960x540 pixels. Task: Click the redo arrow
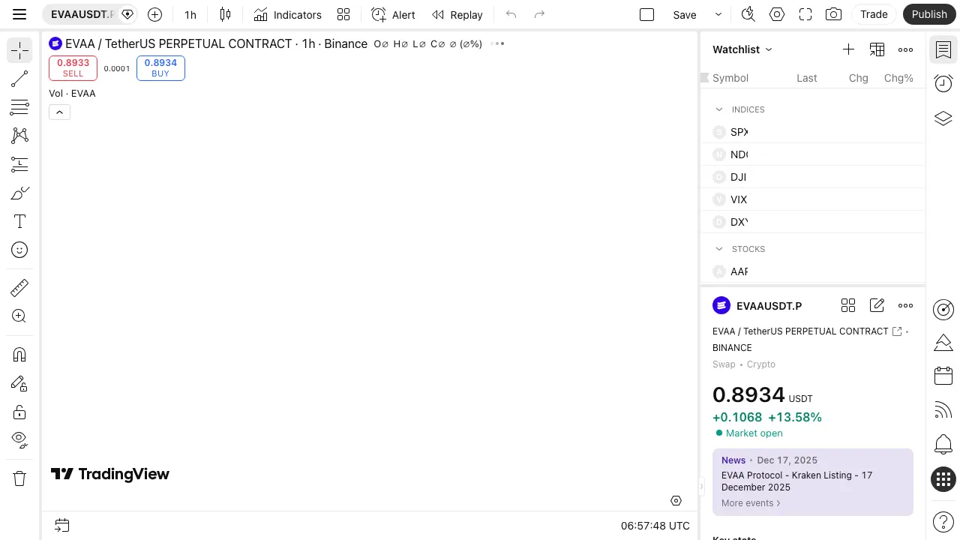[539, 14]
